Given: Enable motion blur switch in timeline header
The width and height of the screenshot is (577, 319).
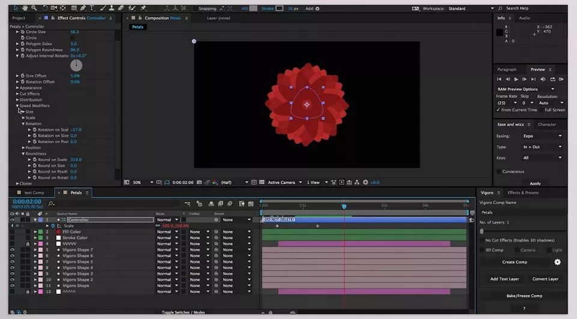Looking at the screenshot, I should pos(230,203).
